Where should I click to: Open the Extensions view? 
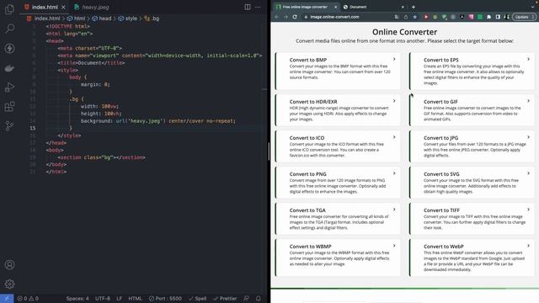(9, 107)
